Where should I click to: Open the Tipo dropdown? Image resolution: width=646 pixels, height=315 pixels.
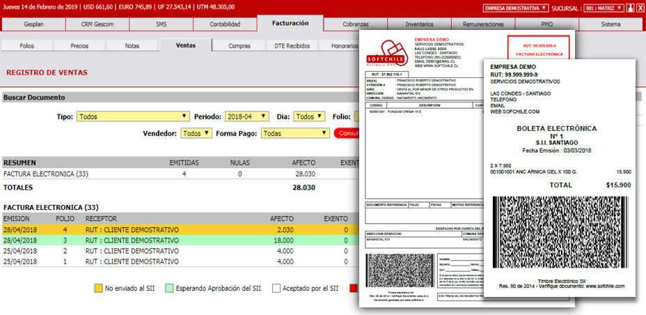[132, 116]
